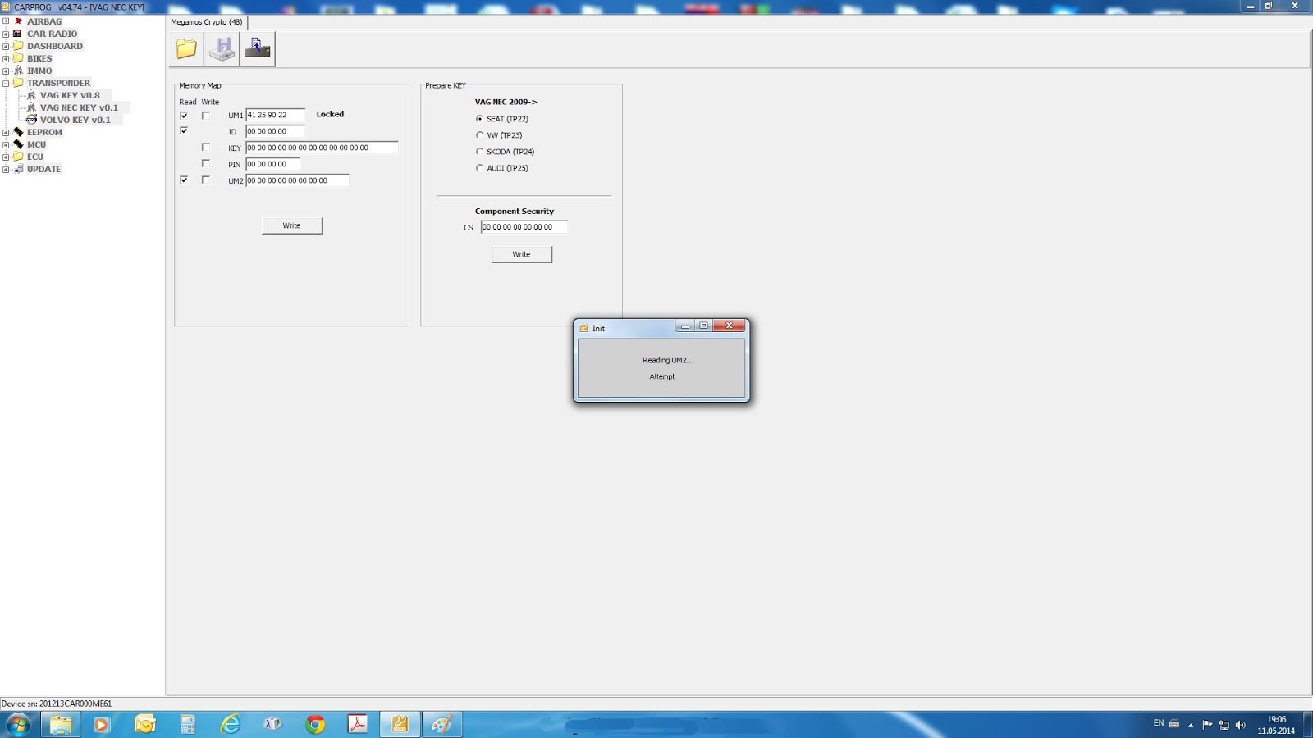Viewport: 1313px width, 738px height.
Task: Save data with the floppy disk toolbar icon
Action: click(222, 48)
